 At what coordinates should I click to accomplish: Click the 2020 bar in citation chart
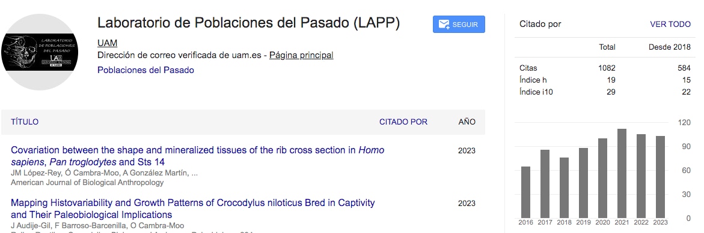click(x=602, y=178)
